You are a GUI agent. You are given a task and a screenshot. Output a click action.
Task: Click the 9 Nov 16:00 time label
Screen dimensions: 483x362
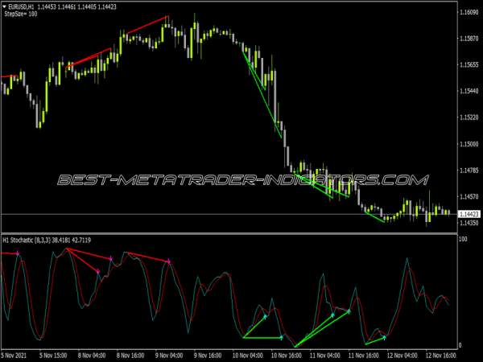click(x=208, y=356)
